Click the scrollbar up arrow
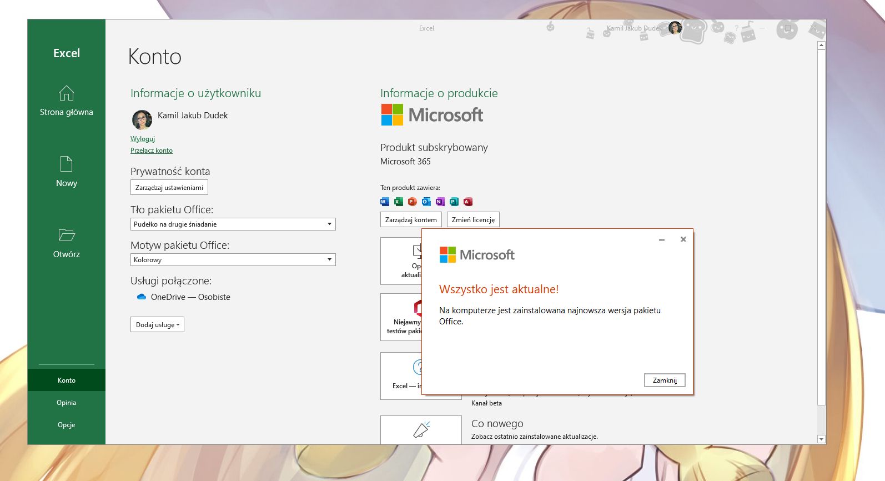Screen dimensions: 885x481 tap(822, 46)
